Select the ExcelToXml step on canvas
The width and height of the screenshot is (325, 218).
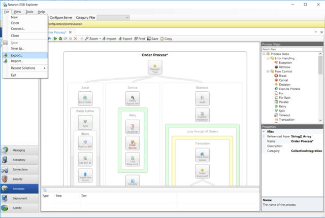(x=85, y=99)
